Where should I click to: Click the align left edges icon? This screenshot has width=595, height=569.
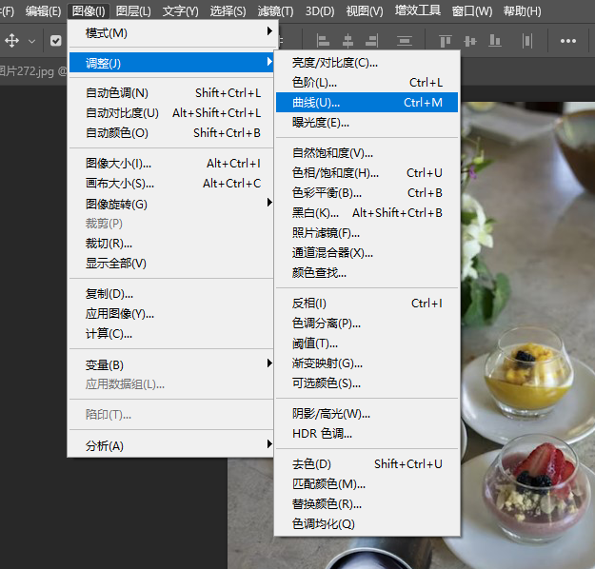pos(323,41)
